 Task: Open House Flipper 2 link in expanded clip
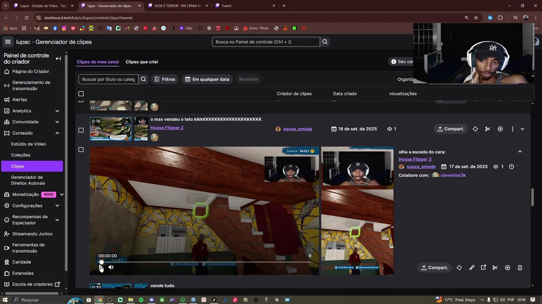[x=415, y=159]
